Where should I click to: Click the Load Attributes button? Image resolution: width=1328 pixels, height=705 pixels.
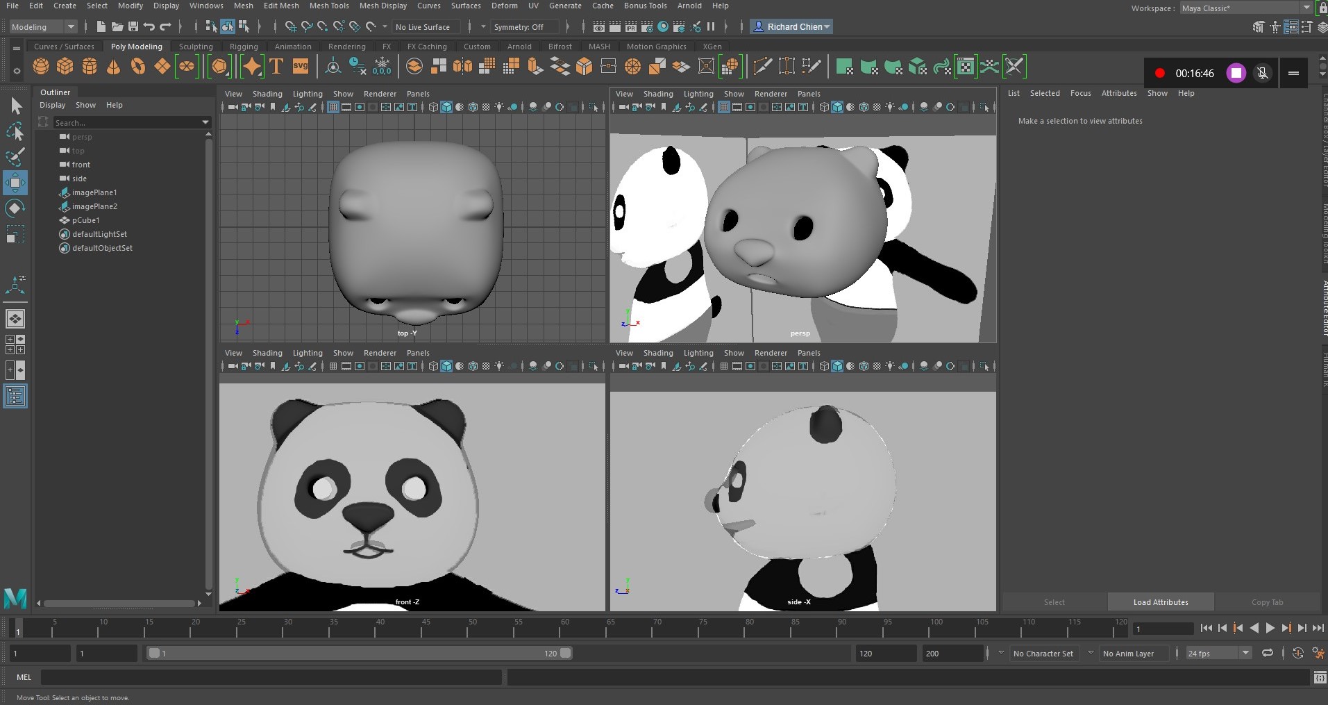click(x=1161, y=602)
